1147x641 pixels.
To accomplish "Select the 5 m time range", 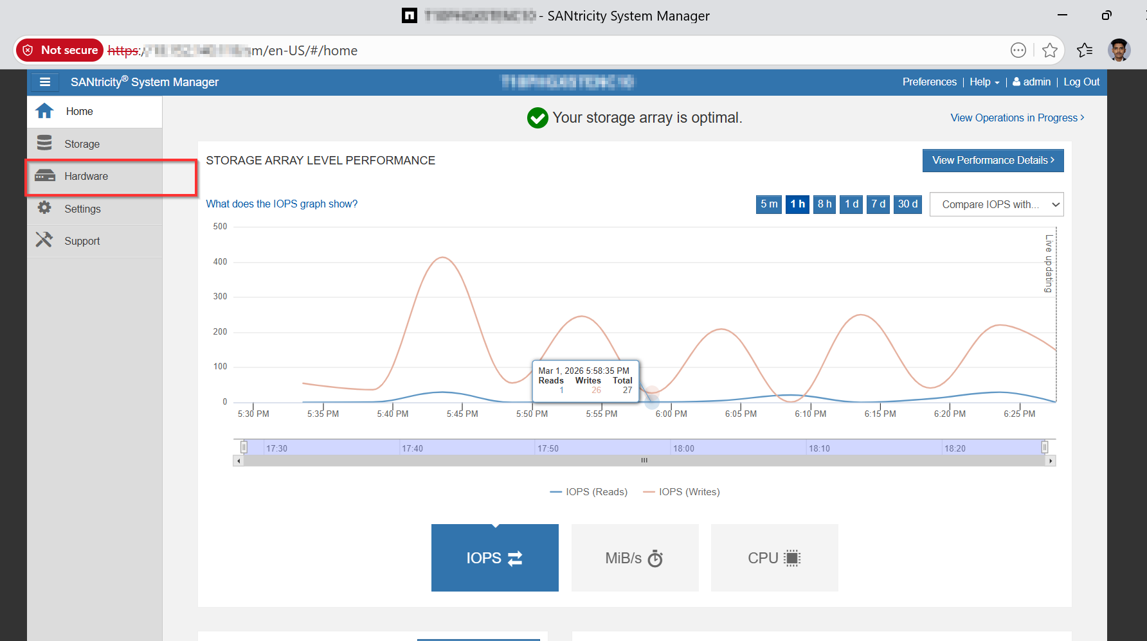I will [x=768, y=204].
